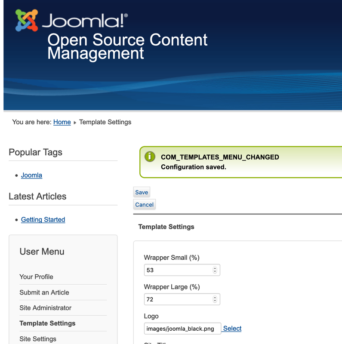This screenshot has height=344, width=342.
Task: Click the COM_TEMPLATES_MENU_CHANGED message text
Action: (x=220, y=157)
